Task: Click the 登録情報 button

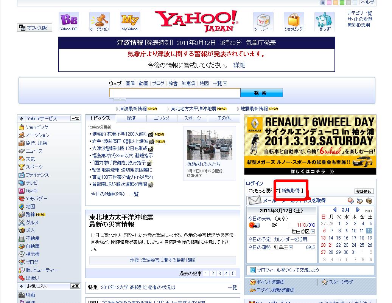Action: pos(364,191)
